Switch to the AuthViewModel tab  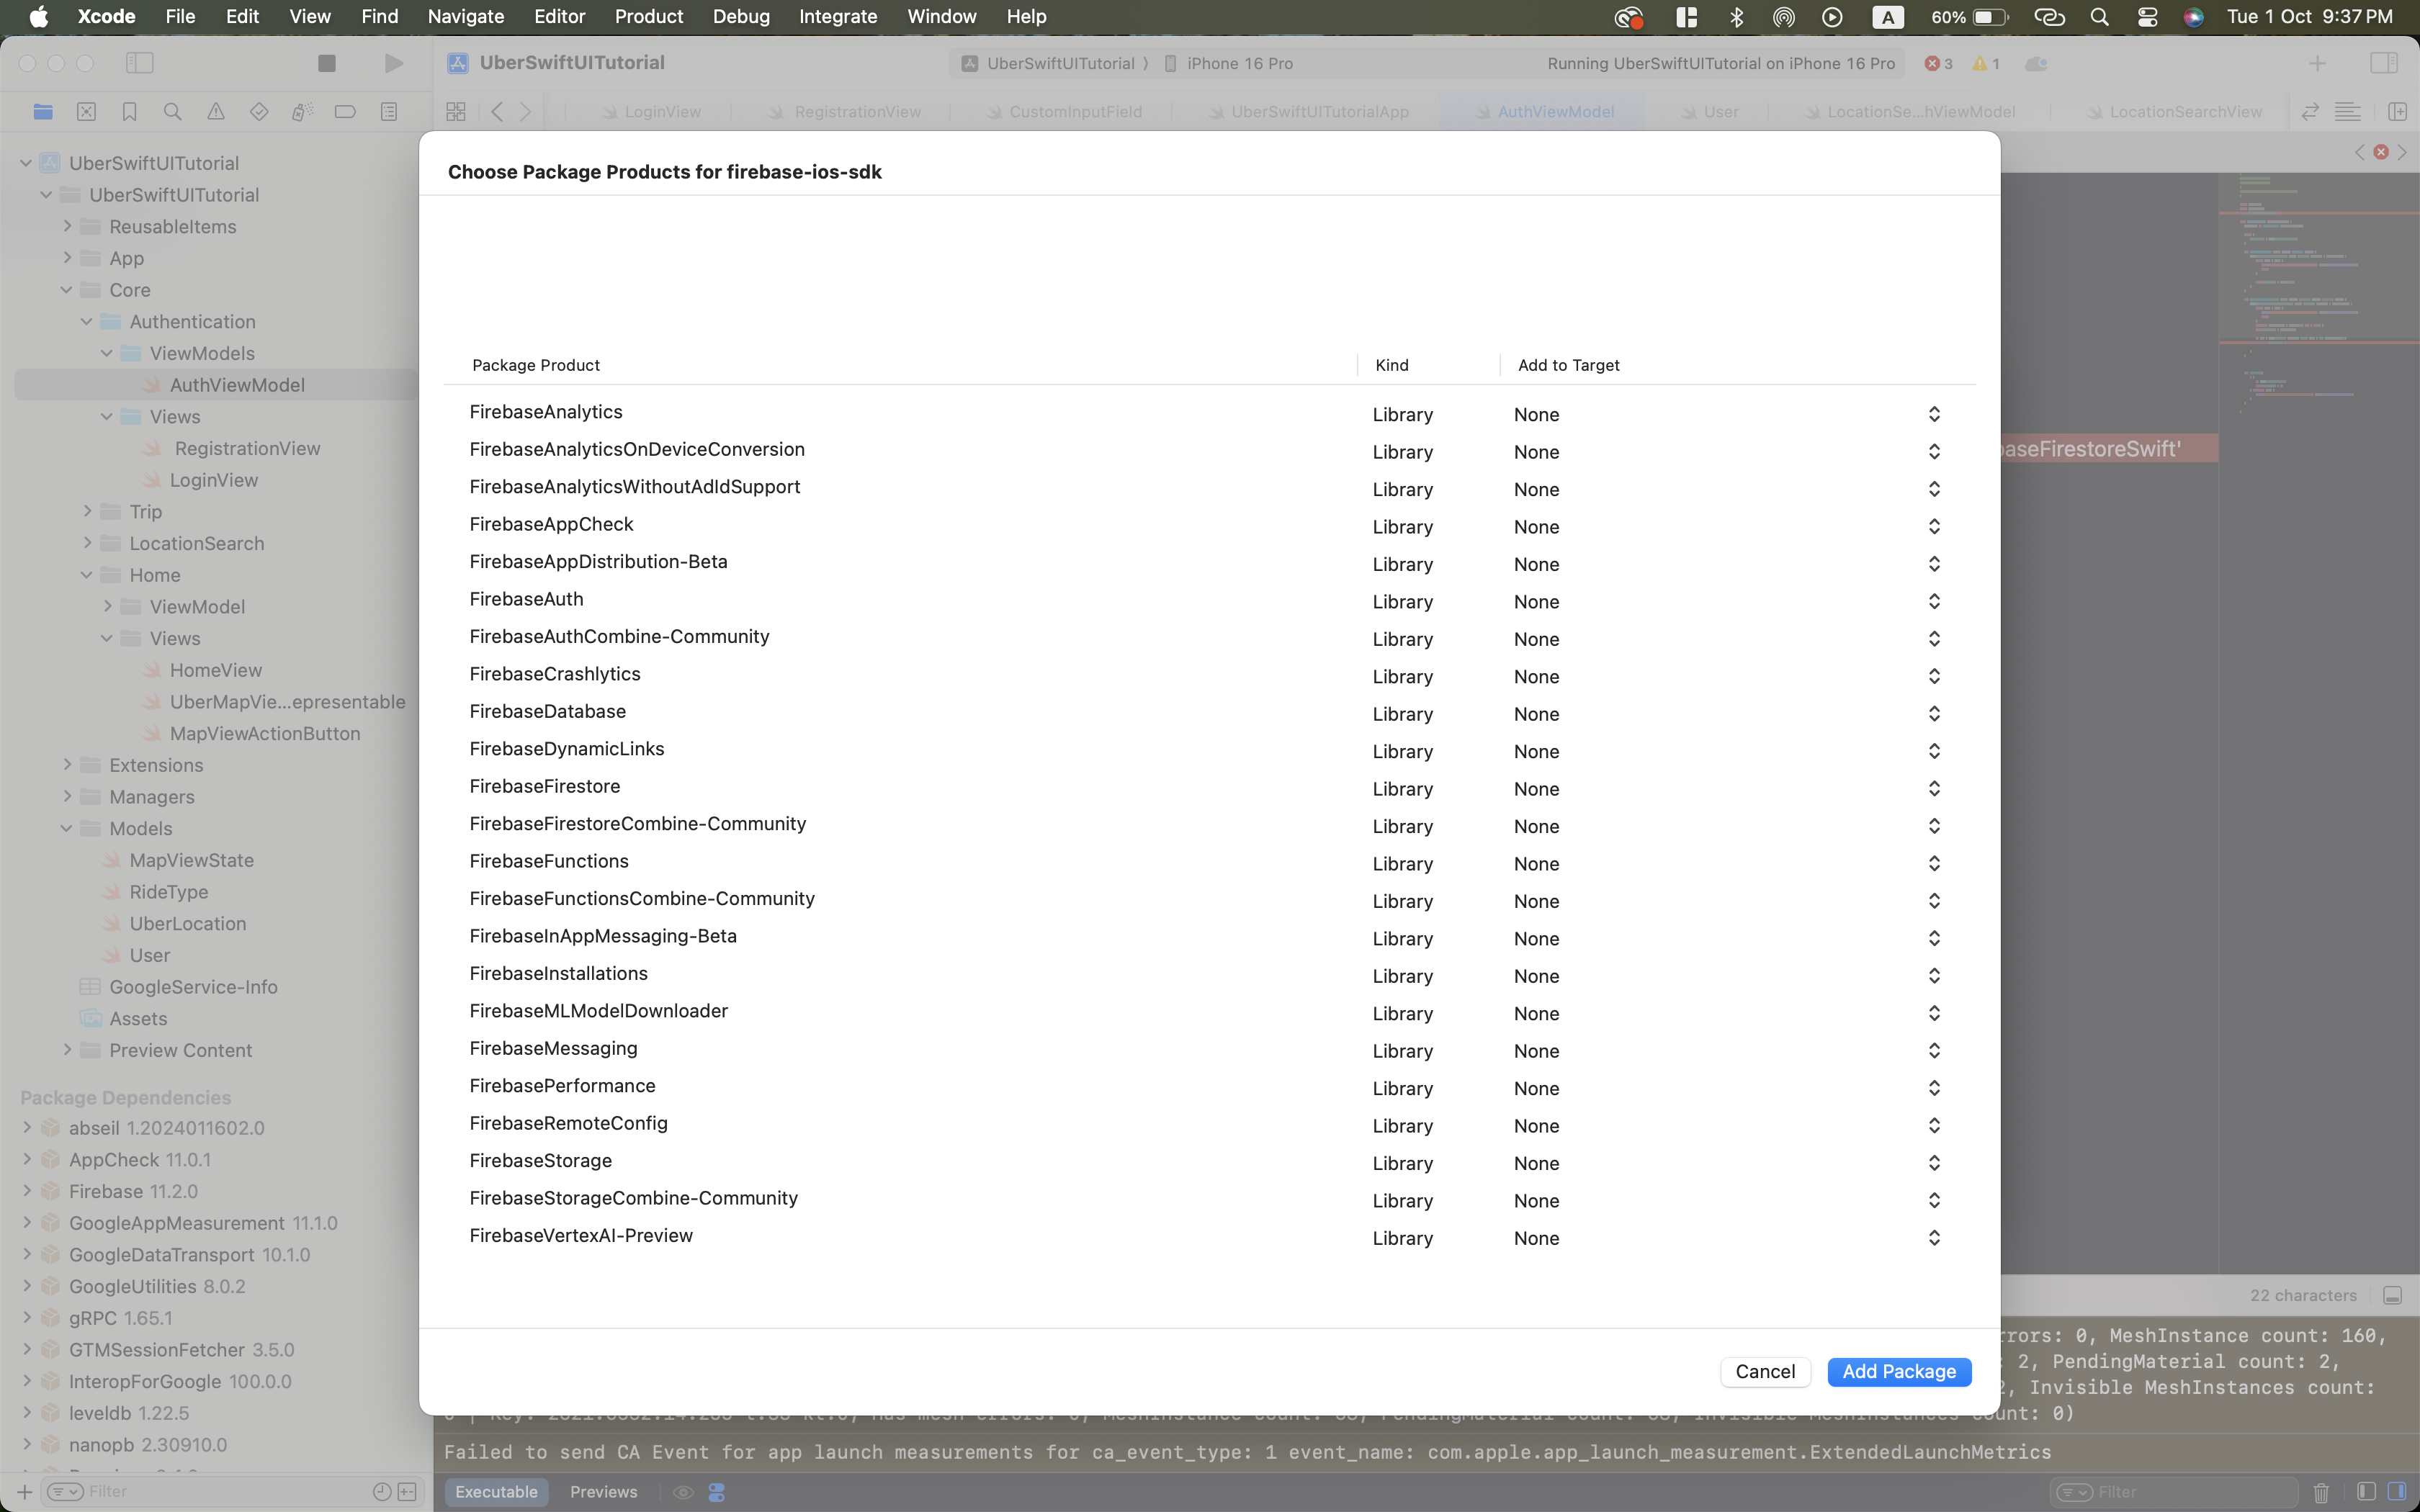1544,112
